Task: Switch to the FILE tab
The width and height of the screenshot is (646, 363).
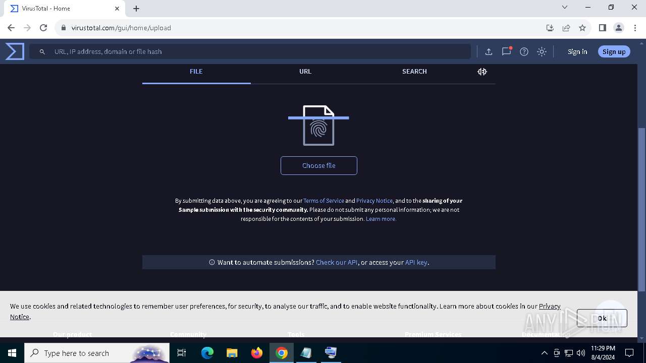Action: (196, 72)
